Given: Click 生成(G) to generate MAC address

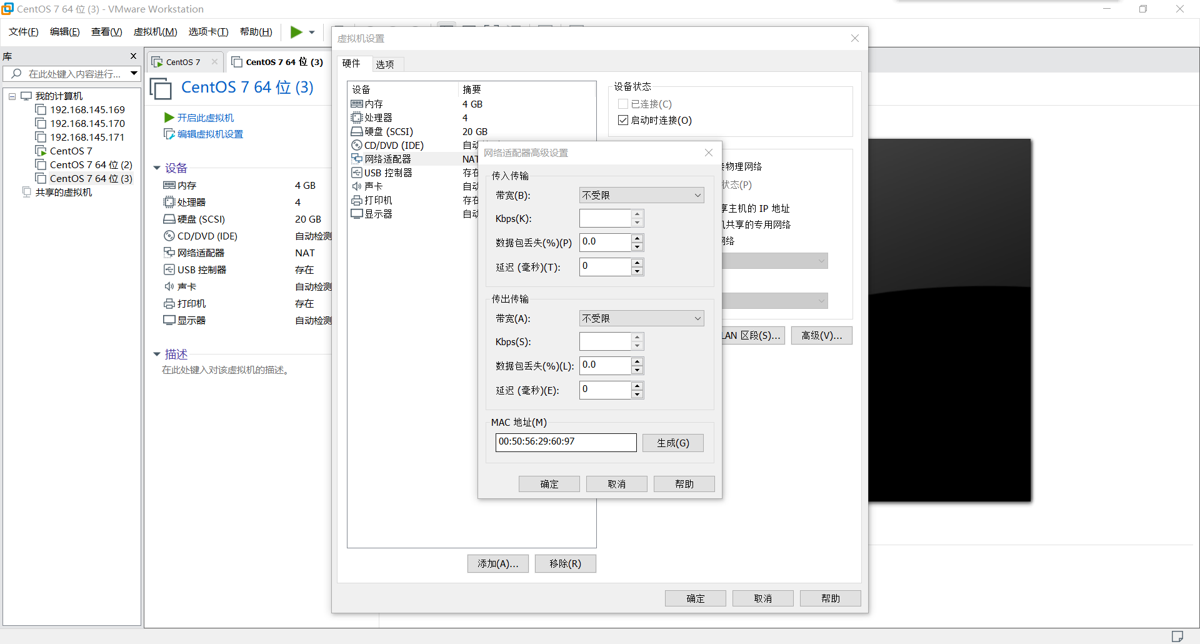Looking at the screenshot, I should (x=673, y=443).
